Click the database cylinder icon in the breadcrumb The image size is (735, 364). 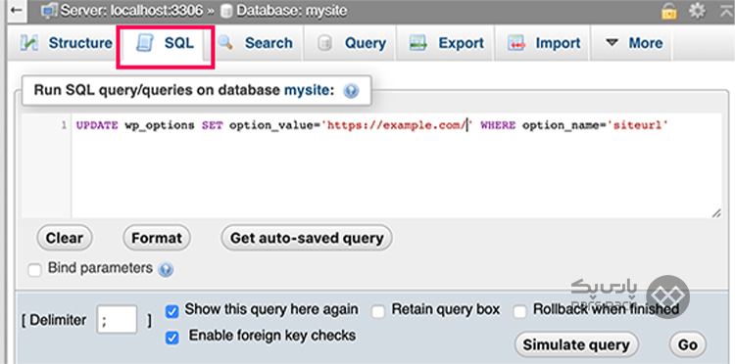pos(226,11)
